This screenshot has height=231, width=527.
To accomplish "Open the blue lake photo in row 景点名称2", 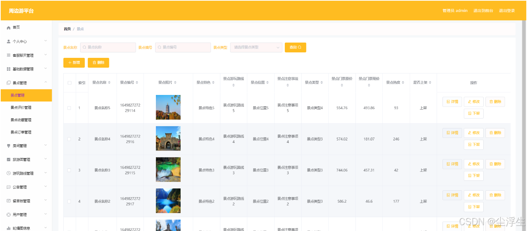I will (x=168, y=201).
